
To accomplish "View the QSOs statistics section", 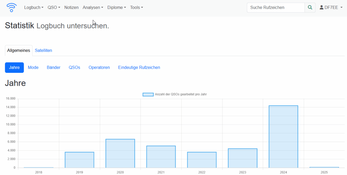I will [x=74, y=67].
